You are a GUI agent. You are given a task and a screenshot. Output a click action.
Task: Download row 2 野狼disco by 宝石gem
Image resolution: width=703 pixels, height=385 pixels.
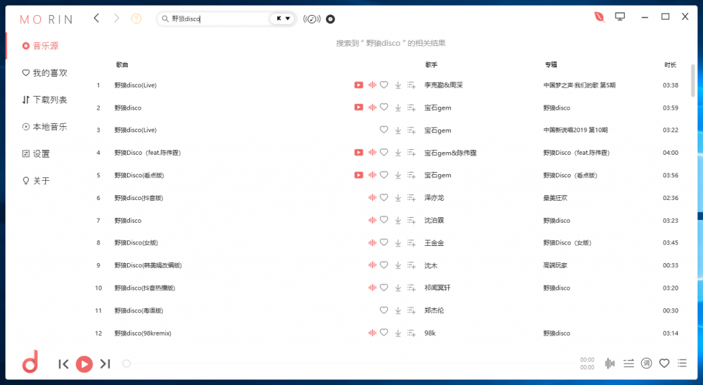(397, 108)
